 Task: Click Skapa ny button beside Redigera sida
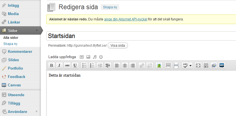click(x=110, y=7)
